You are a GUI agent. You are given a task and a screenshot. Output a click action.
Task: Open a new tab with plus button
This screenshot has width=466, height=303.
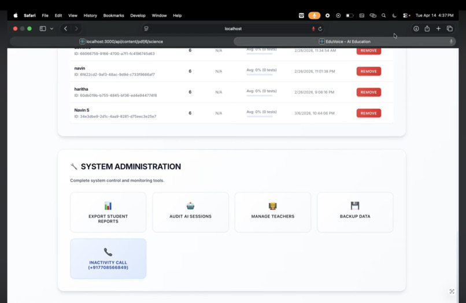(438, 28)
